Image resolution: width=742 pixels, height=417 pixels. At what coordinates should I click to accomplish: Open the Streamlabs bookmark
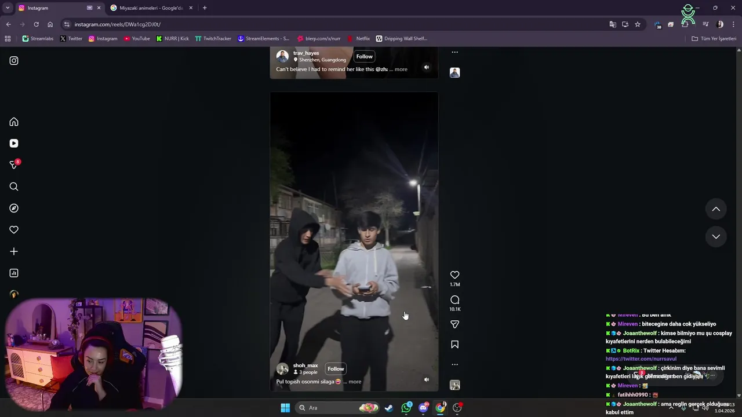click(x=38, y=39)
